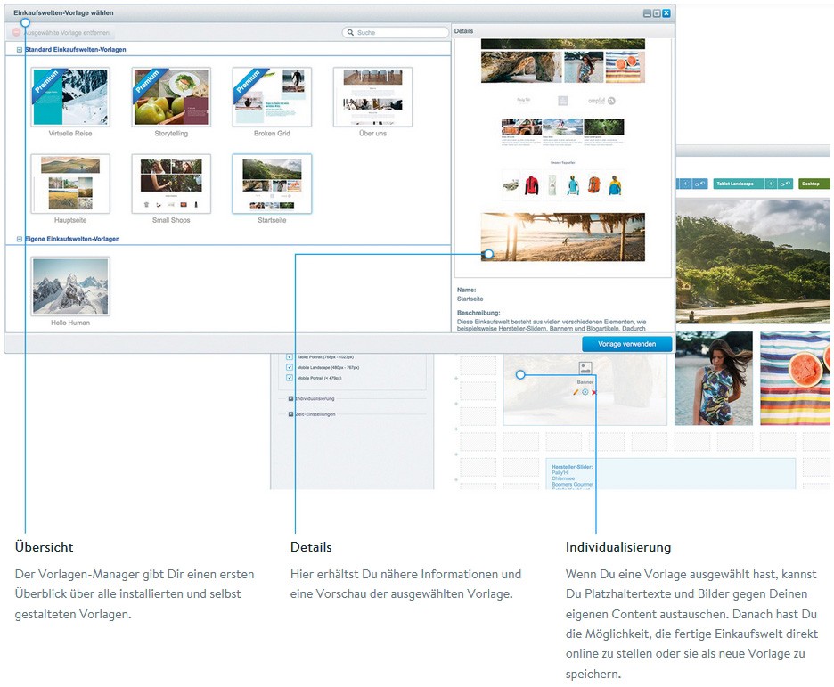Click into the Suche search field
The width and height of the screenshot is (834, 687).
tap(396, 32)
